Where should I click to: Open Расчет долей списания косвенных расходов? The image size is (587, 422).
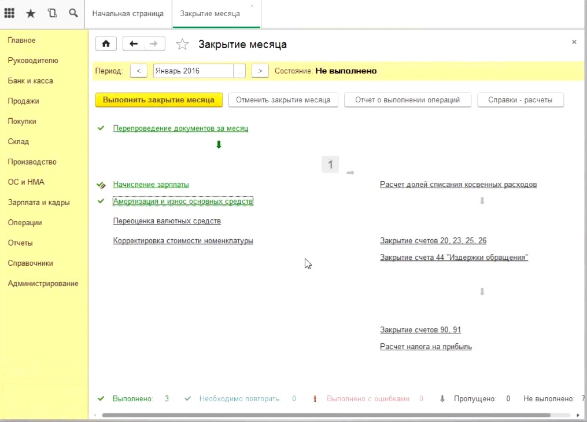point(458,185)
